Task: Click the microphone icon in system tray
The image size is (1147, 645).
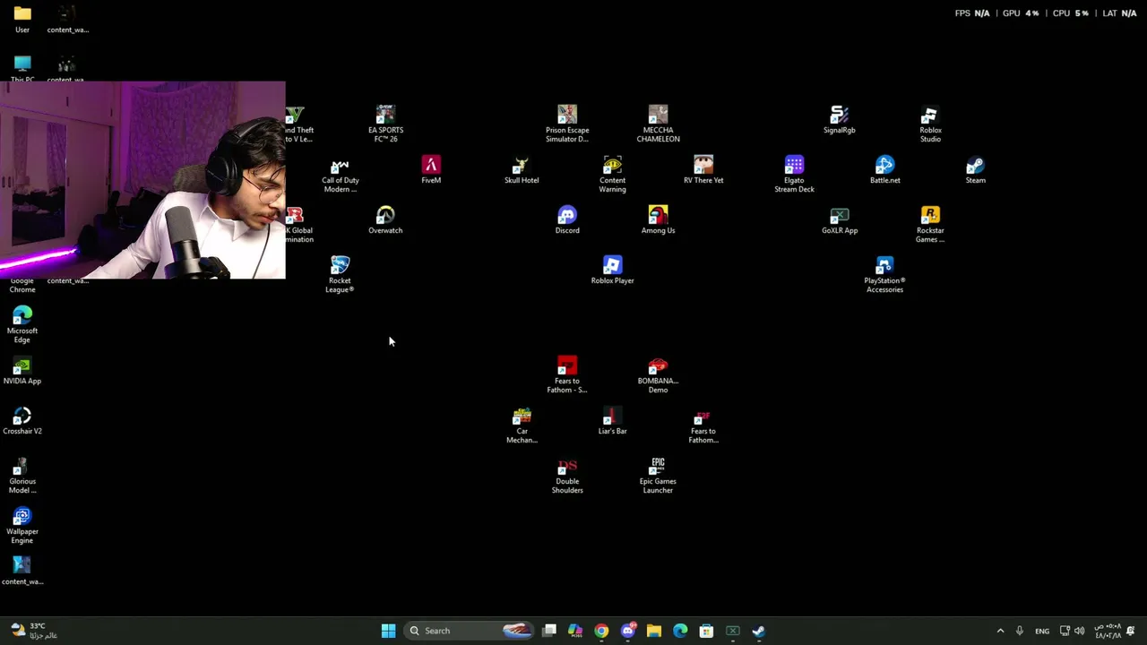Action: pos(1020,631)
